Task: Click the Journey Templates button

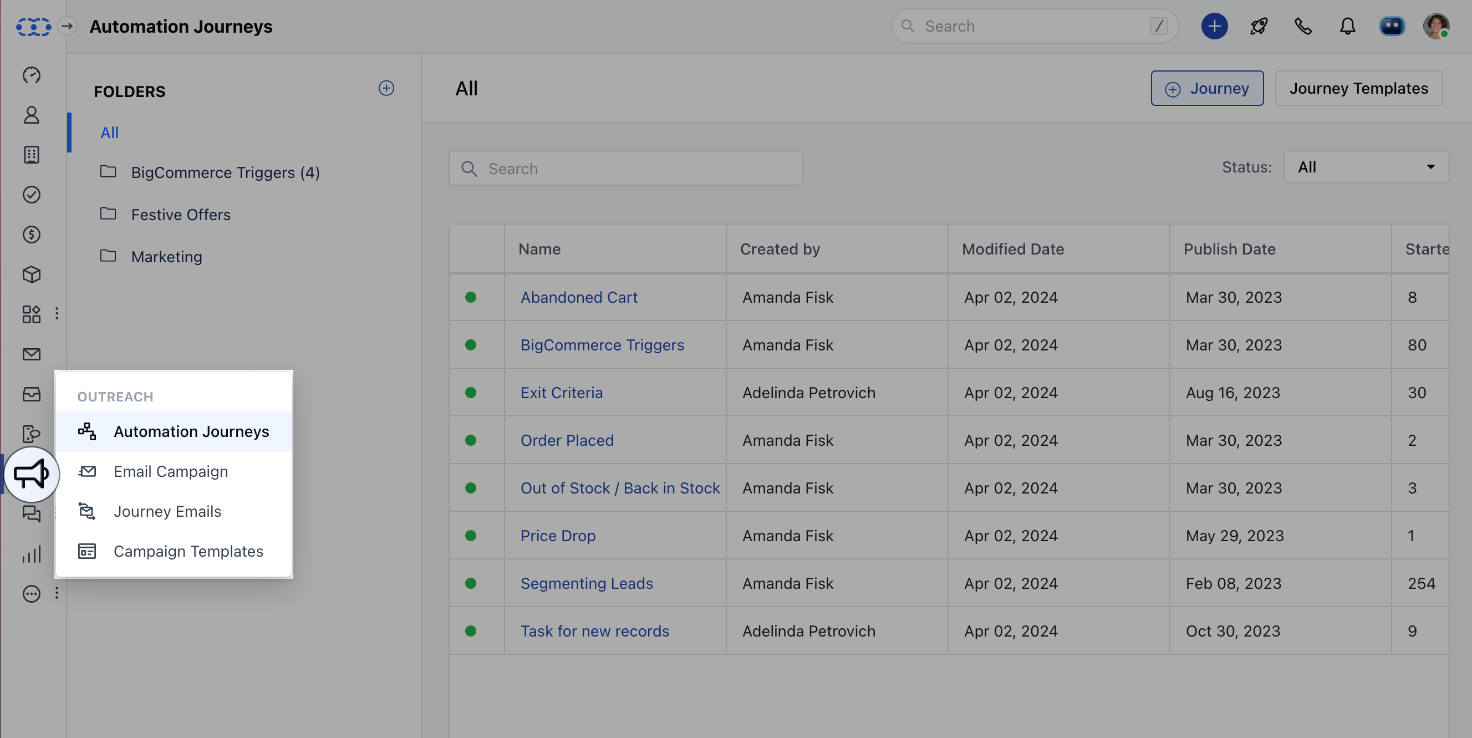Action: [x=1358, y=88]
